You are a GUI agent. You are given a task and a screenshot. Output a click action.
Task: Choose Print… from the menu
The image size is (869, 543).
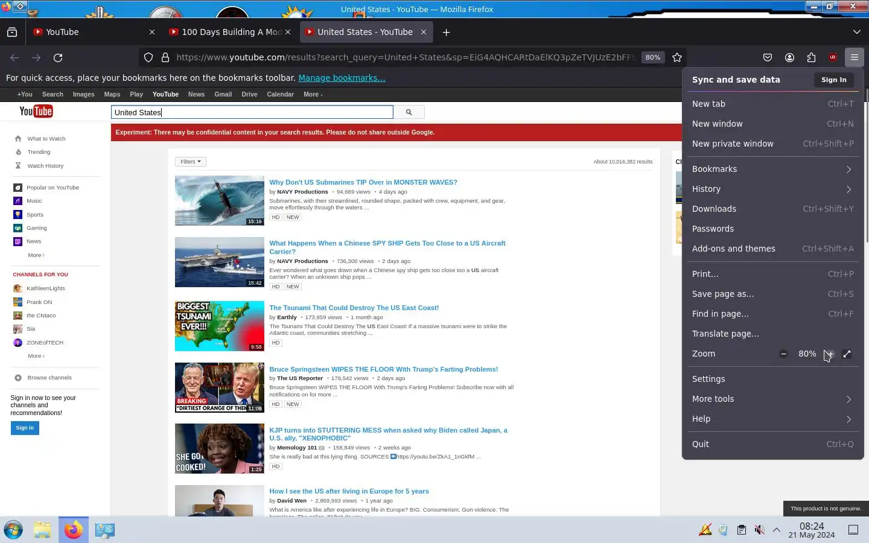coord(772,274)
